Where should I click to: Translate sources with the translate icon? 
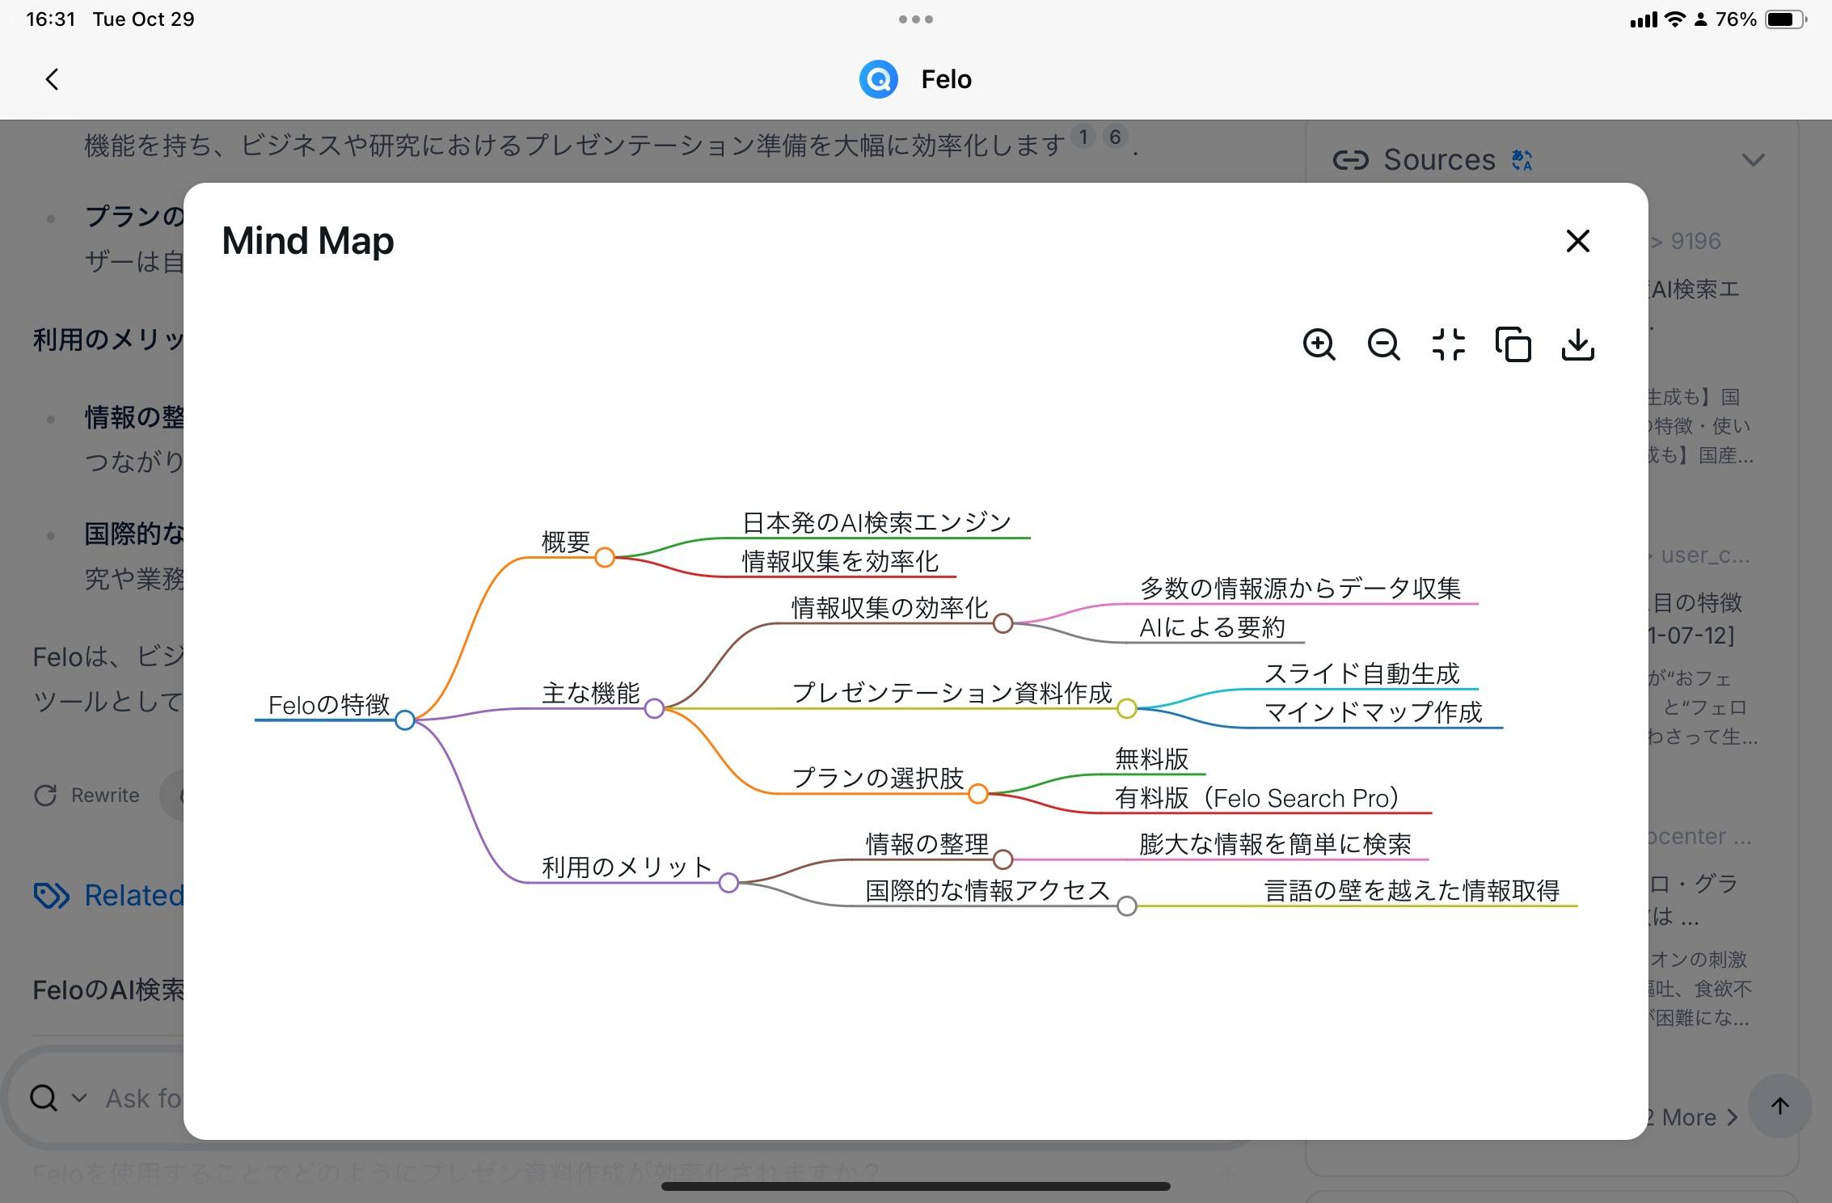1522,160
